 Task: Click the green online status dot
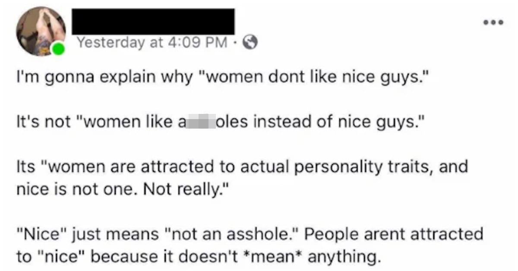59,49
